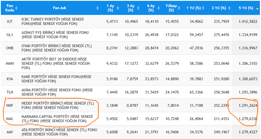Click KYA 5-year value 1.300,6073
This screenshot has height=139, width=261.
coord(248,79)
